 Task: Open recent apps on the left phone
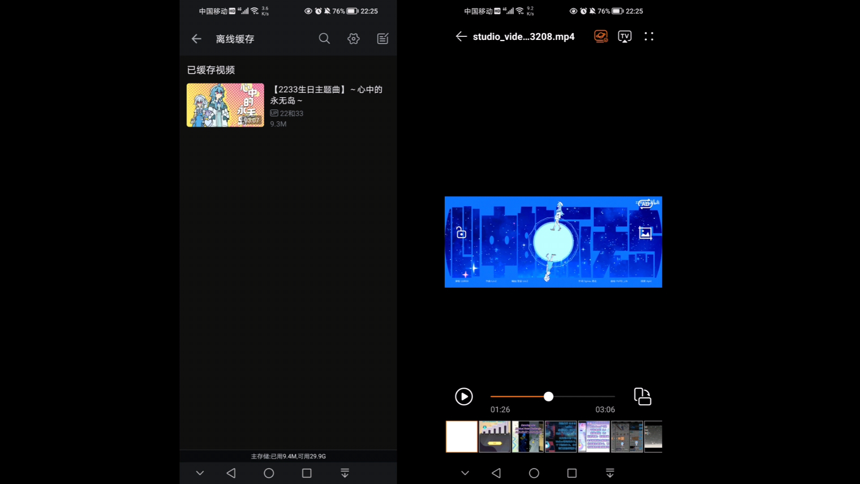(307, 473)
